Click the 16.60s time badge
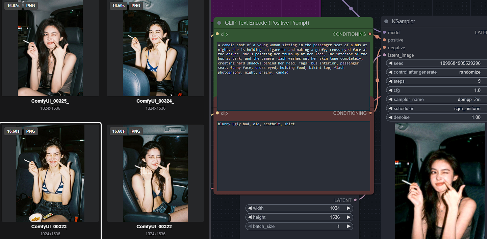The height and width of the screenshot is (239, 487). (13, 131)
